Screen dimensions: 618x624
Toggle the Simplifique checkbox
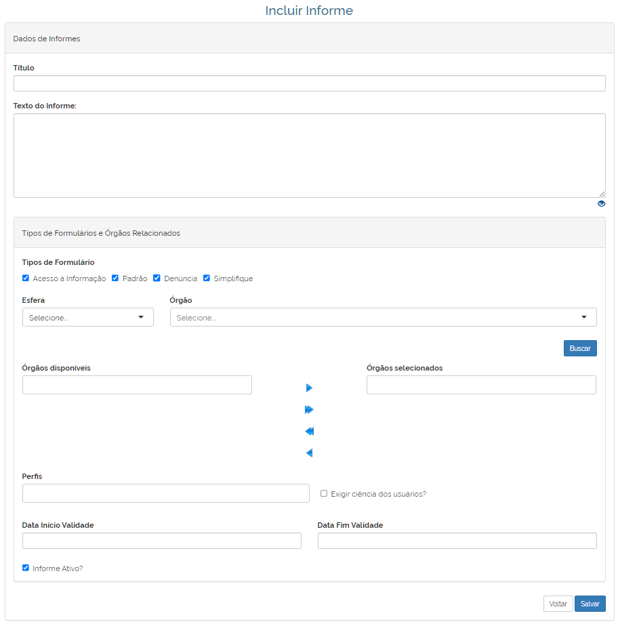coord(207,278)
